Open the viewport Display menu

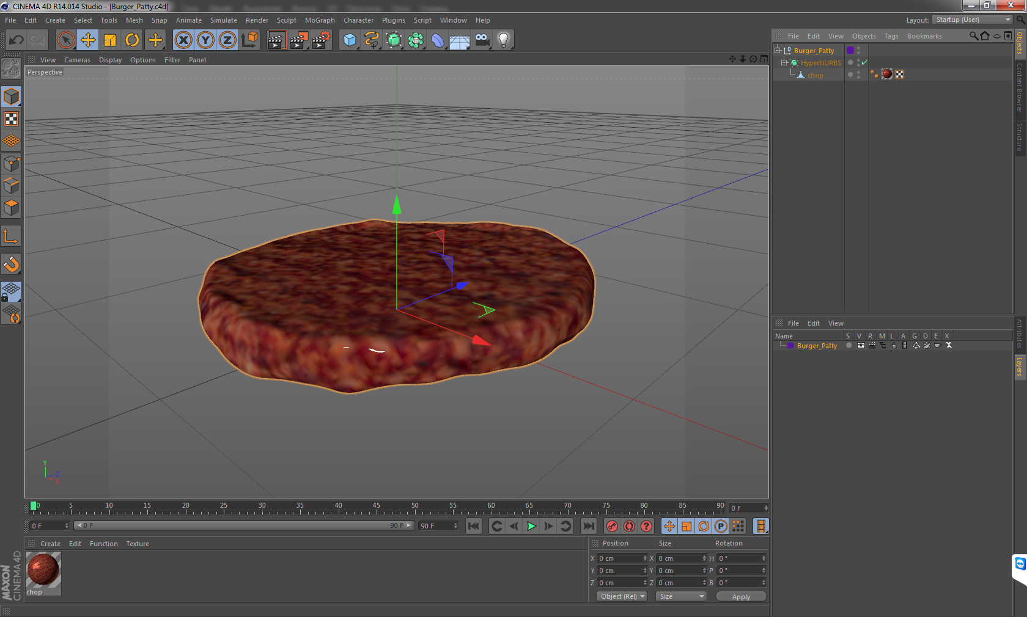pyautogui.click(x=110, y=60)
